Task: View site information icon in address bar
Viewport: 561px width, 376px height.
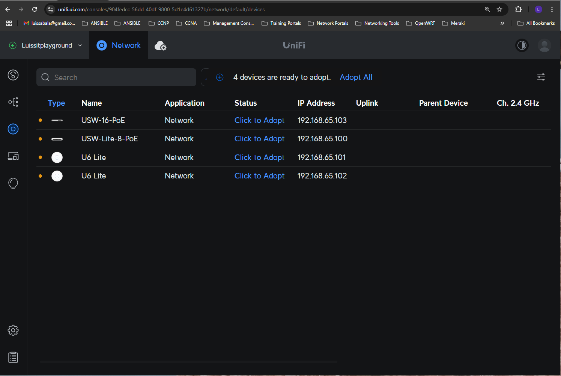Action: (x=51, y=9)
